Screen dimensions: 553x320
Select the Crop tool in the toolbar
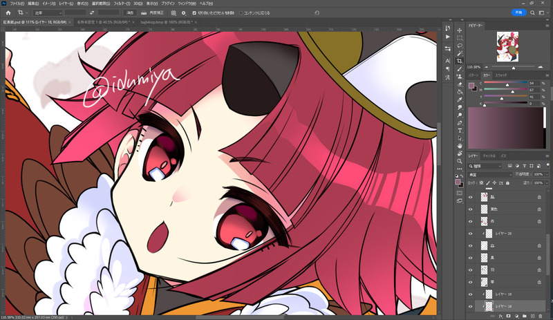[x=460, y=62]
